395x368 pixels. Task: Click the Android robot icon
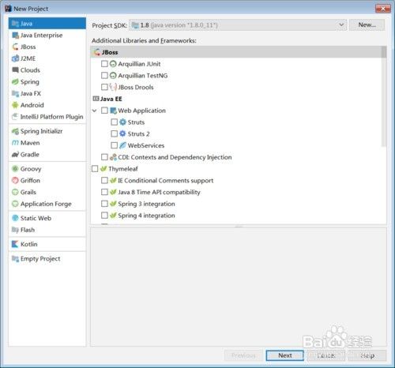pyautogui.click(x=15, y=105)
